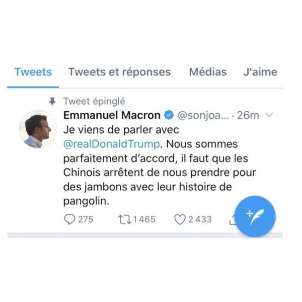Click the pushpin icon above the tweet
This screenshot has height=302, width=302.
(x=51, y=102)
